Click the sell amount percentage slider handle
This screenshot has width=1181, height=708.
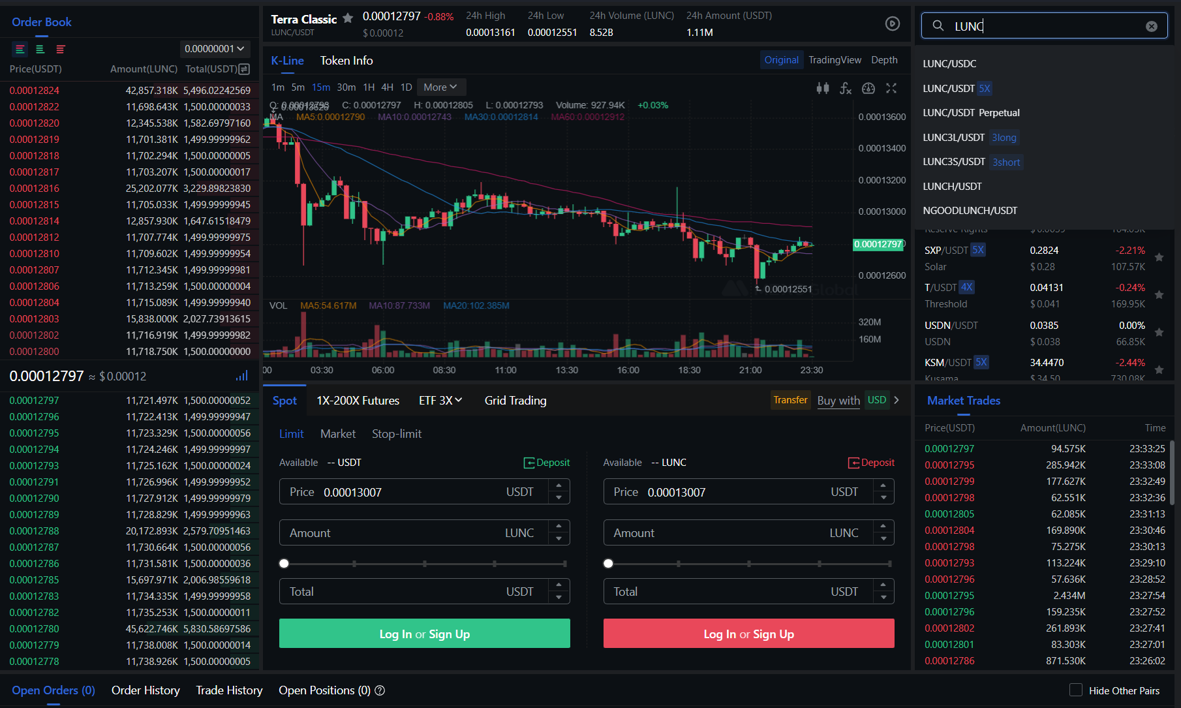[608, 564]
